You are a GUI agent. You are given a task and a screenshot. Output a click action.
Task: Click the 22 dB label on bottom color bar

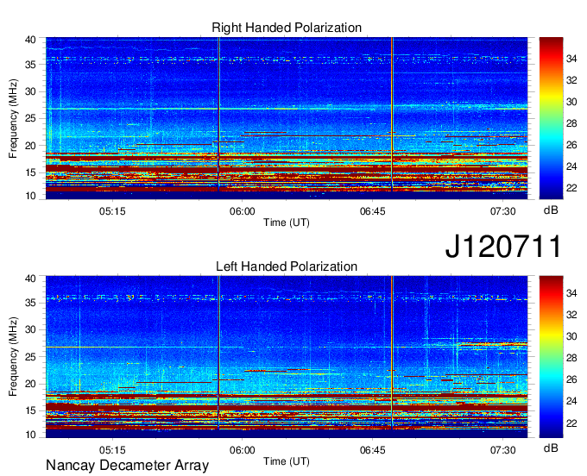point(571,423)
